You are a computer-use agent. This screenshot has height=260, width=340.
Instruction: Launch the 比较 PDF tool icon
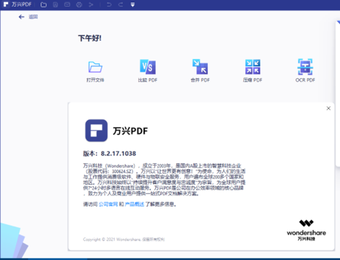tap(148, 66)
